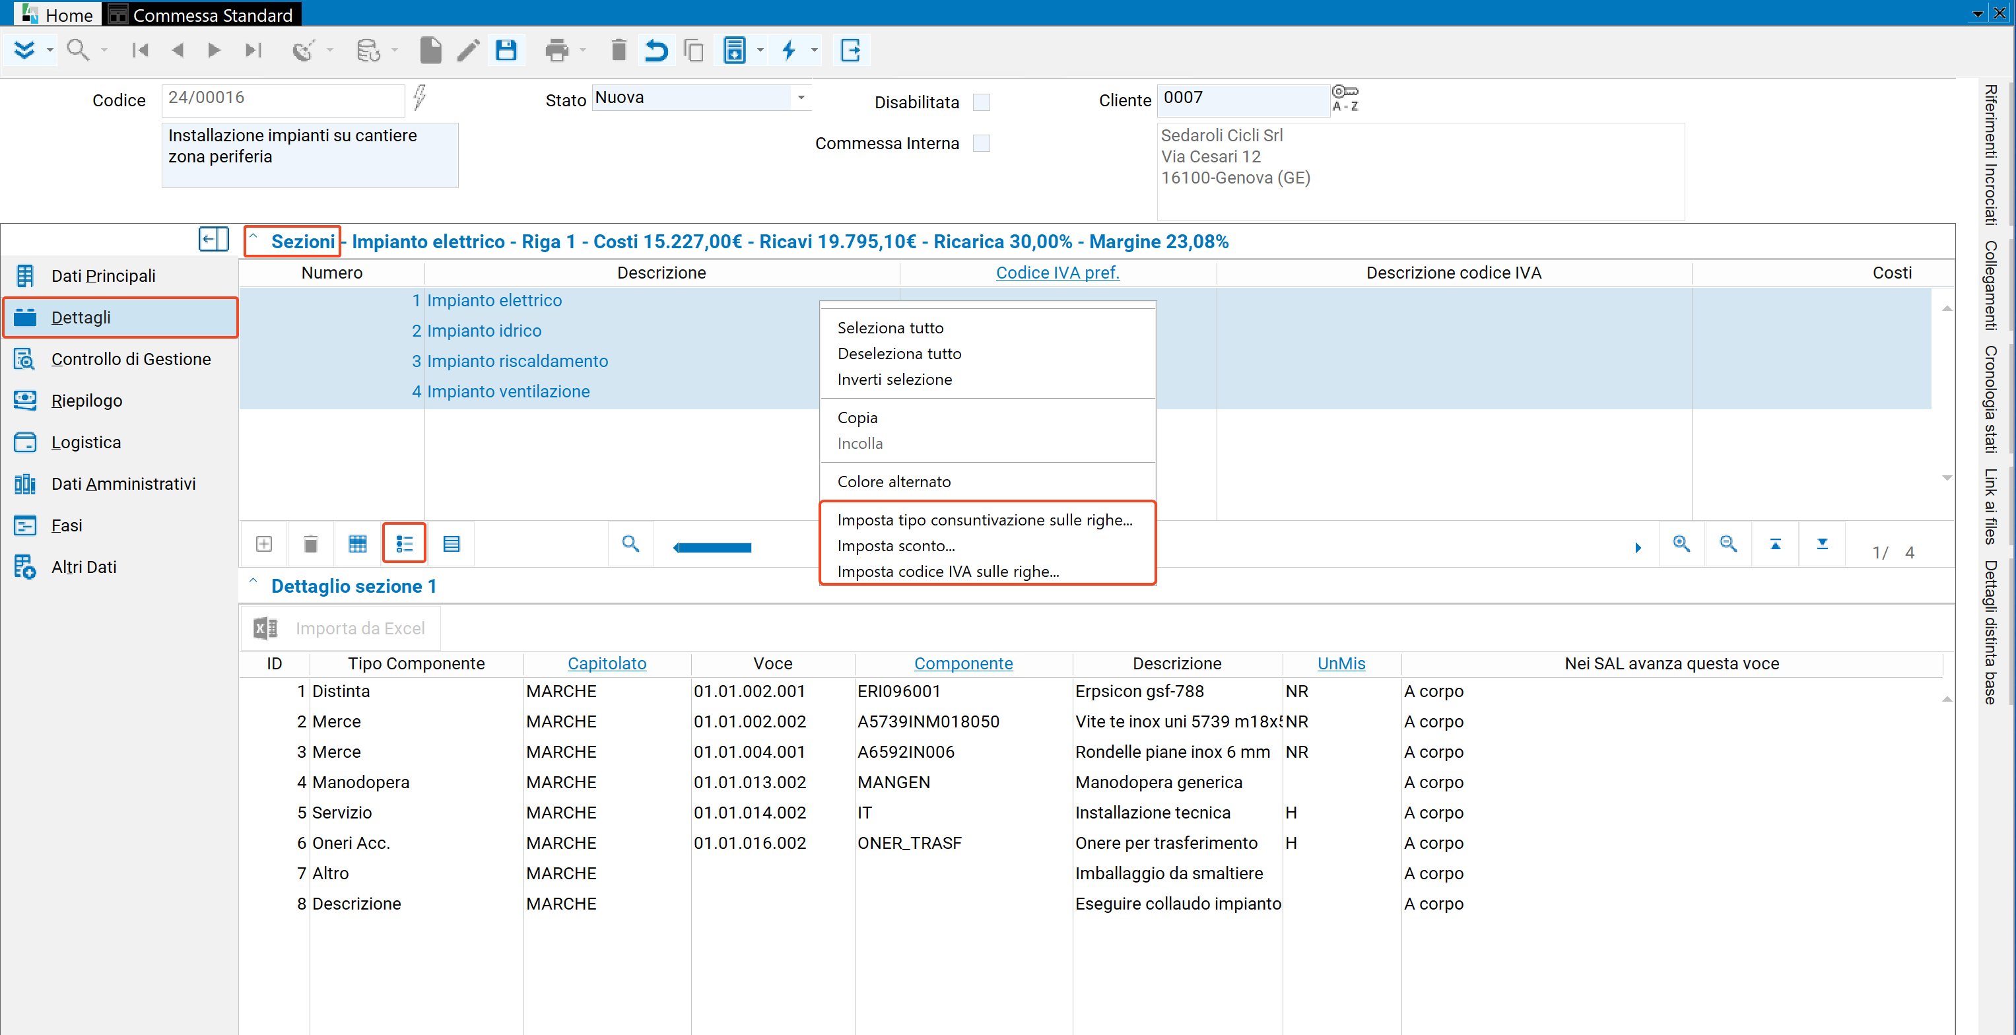
Task: Zoom in on sections grid
Action: (x=1681, y=543)
